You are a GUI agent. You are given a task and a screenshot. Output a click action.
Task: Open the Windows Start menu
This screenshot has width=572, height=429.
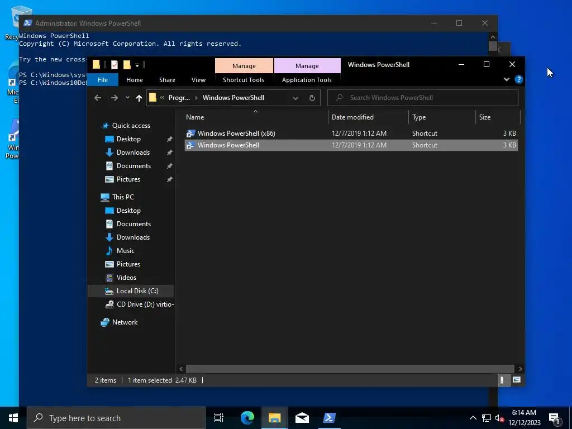pos(13,418)
